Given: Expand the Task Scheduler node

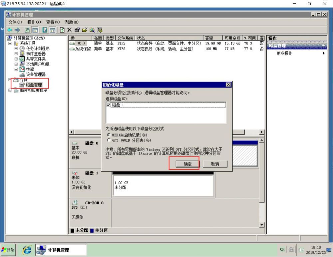Looking at the screenshot, I should click(16, 48).
